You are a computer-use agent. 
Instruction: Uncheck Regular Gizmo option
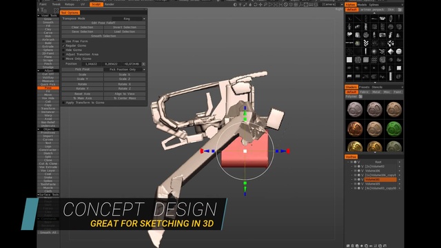pos(63,45)
